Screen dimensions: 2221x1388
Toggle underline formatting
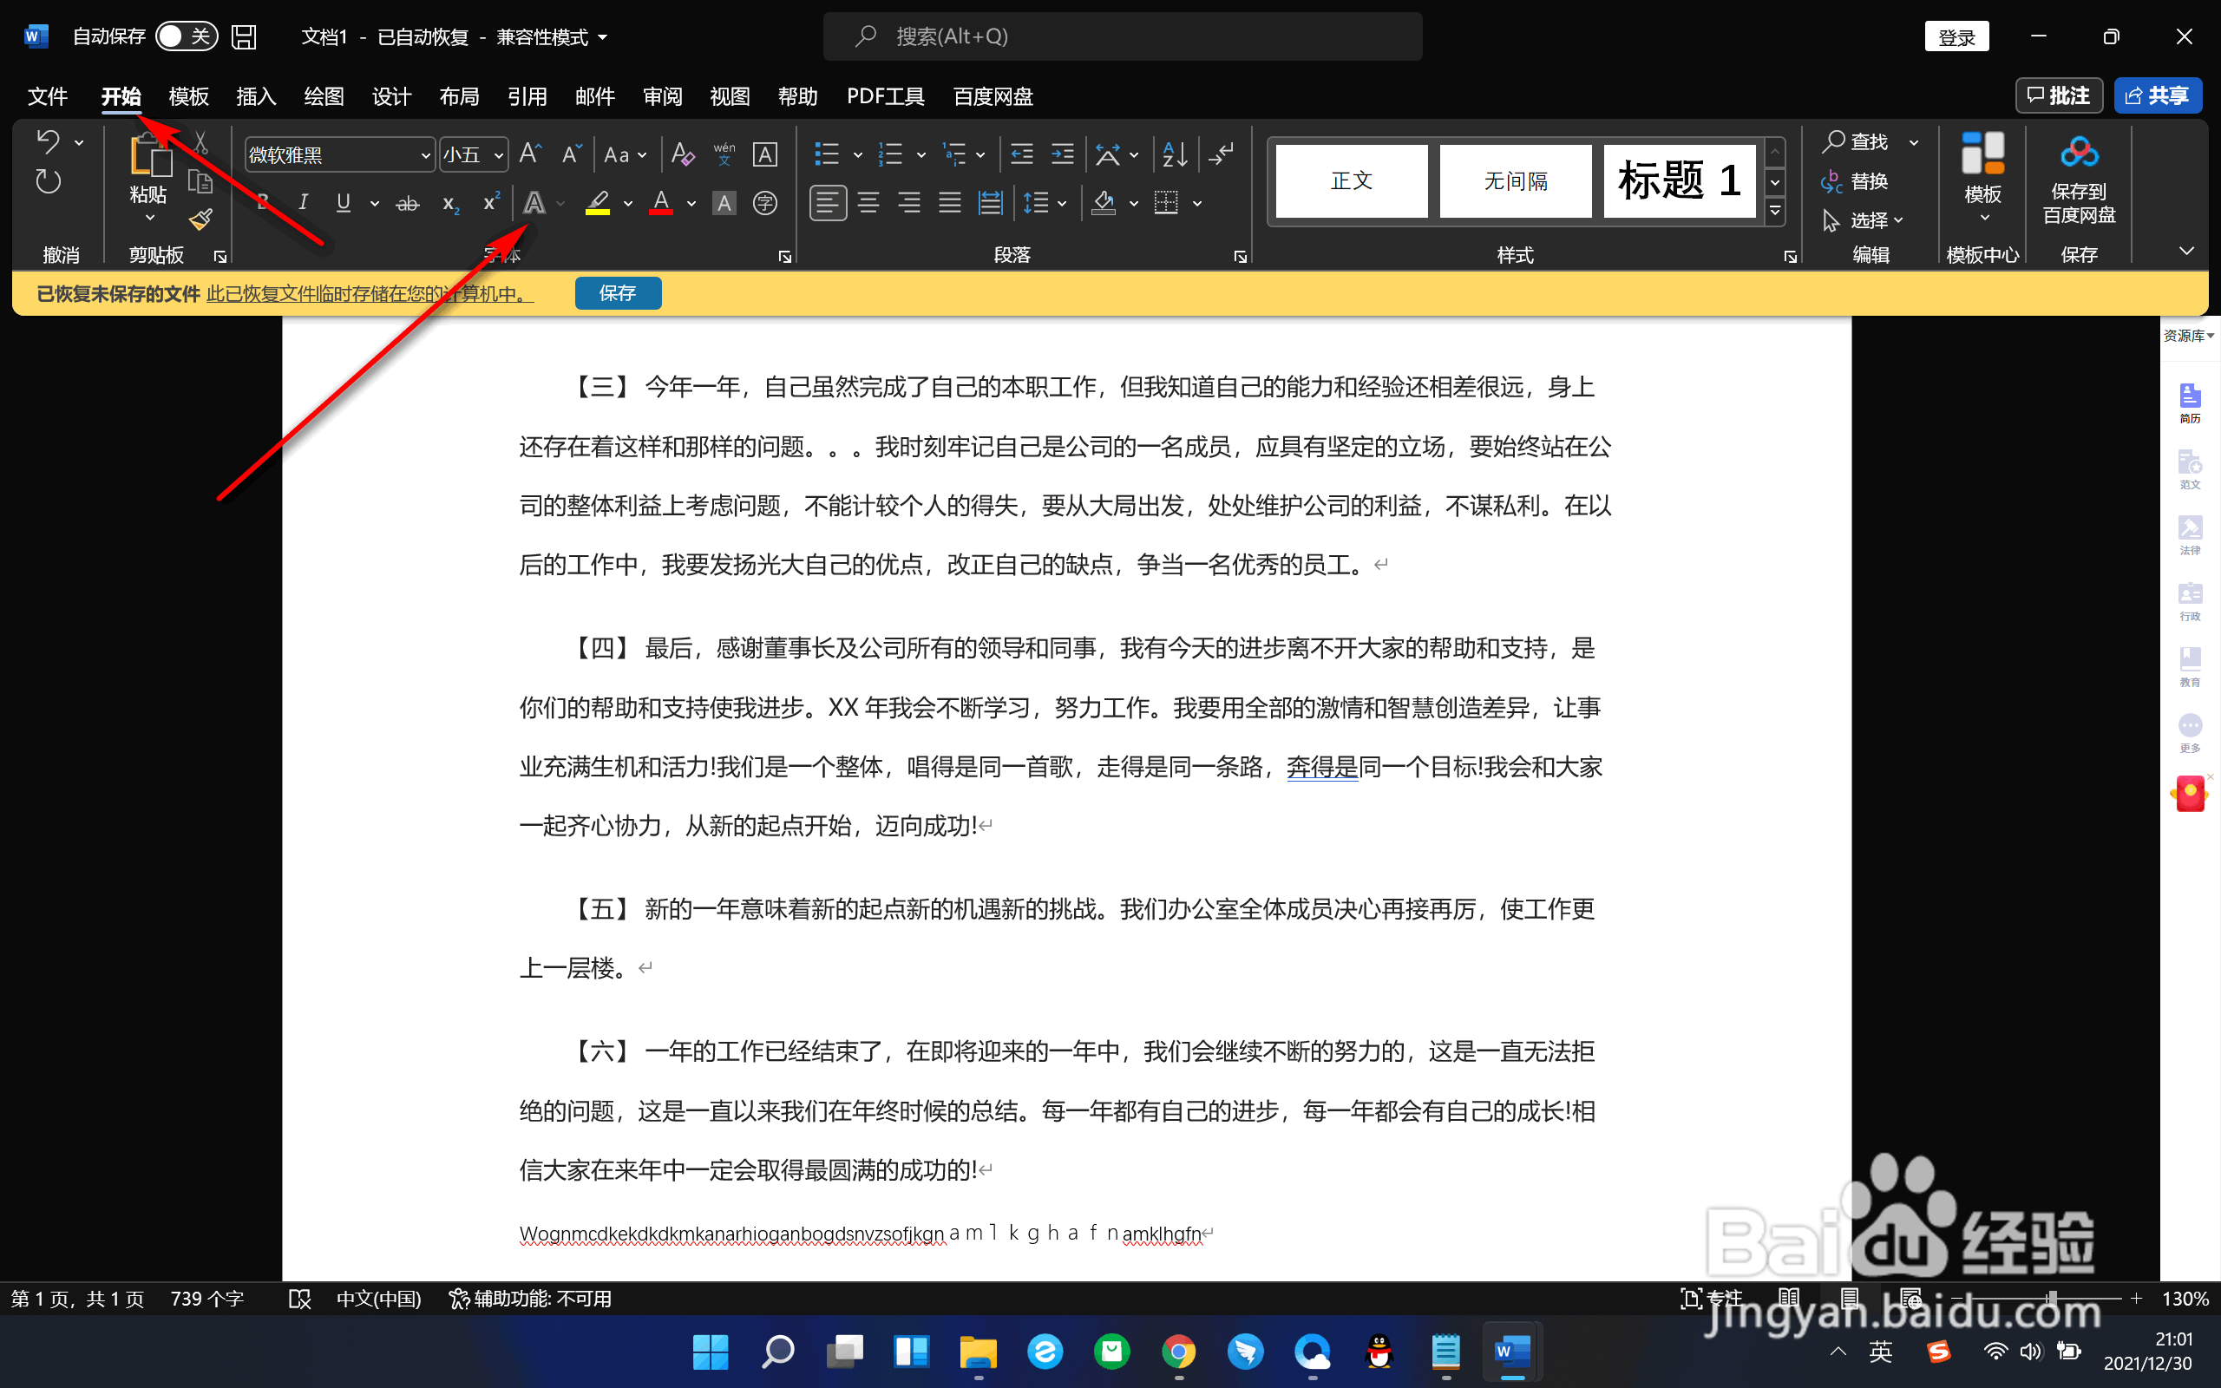click(x=344, y=203)
